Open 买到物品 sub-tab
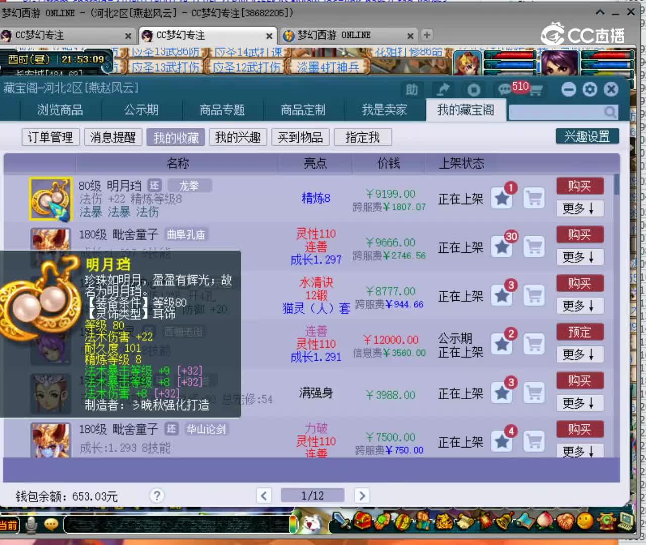The height and width of the screenshot is (545, 646). (x=300, y=137)
